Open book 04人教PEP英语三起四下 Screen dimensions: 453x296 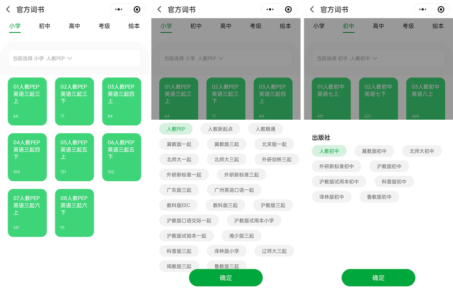[x=27, y=157]
